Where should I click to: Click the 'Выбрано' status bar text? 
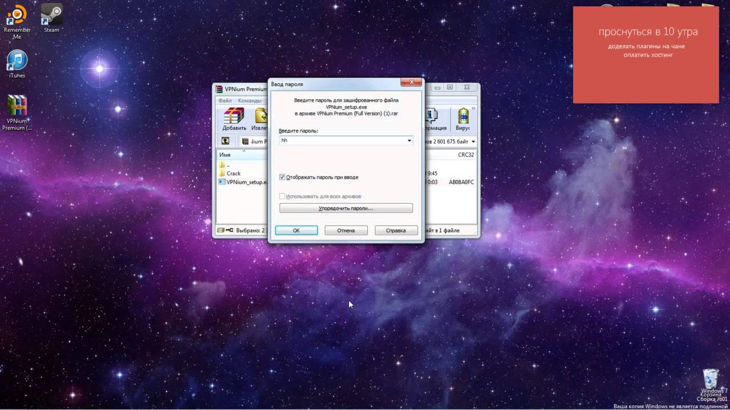coord(252,231)
